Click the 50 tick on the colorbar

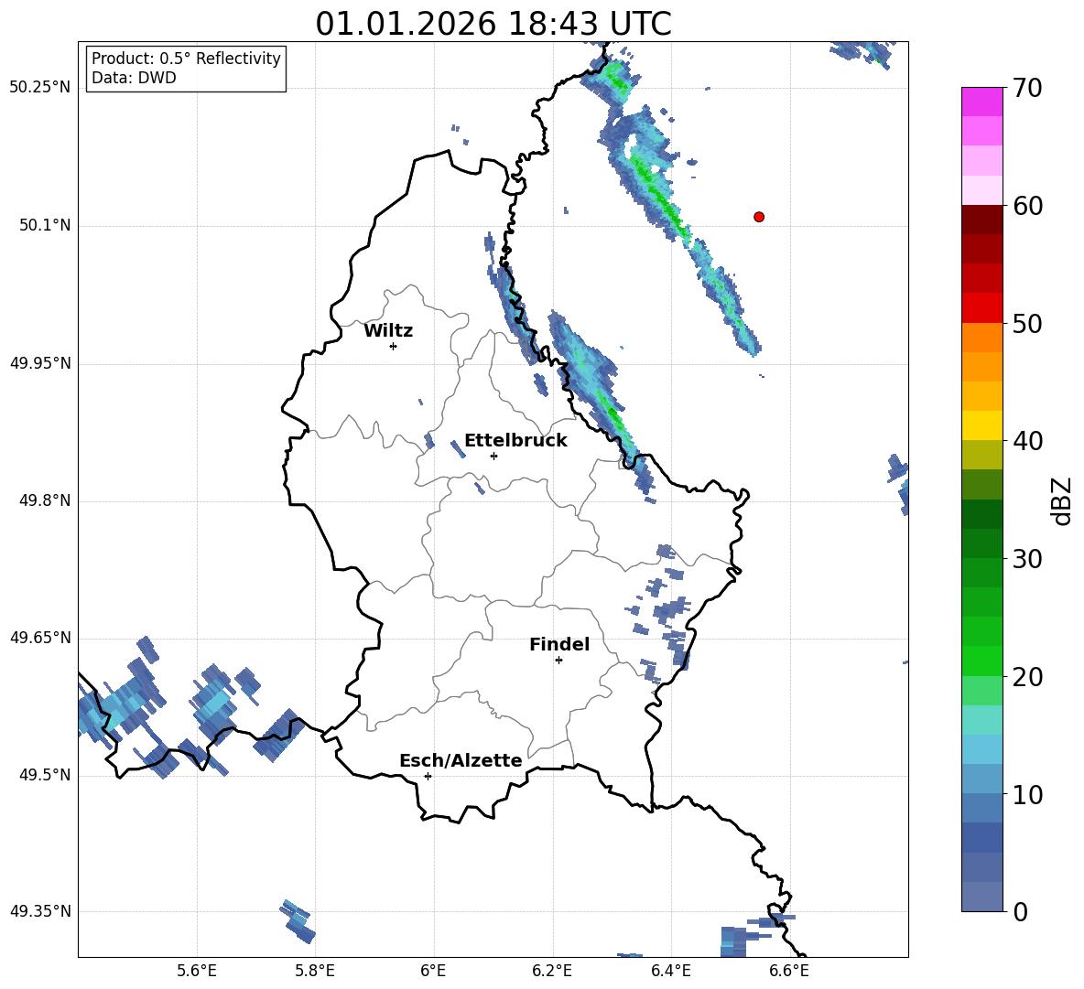pos(1027,323)
